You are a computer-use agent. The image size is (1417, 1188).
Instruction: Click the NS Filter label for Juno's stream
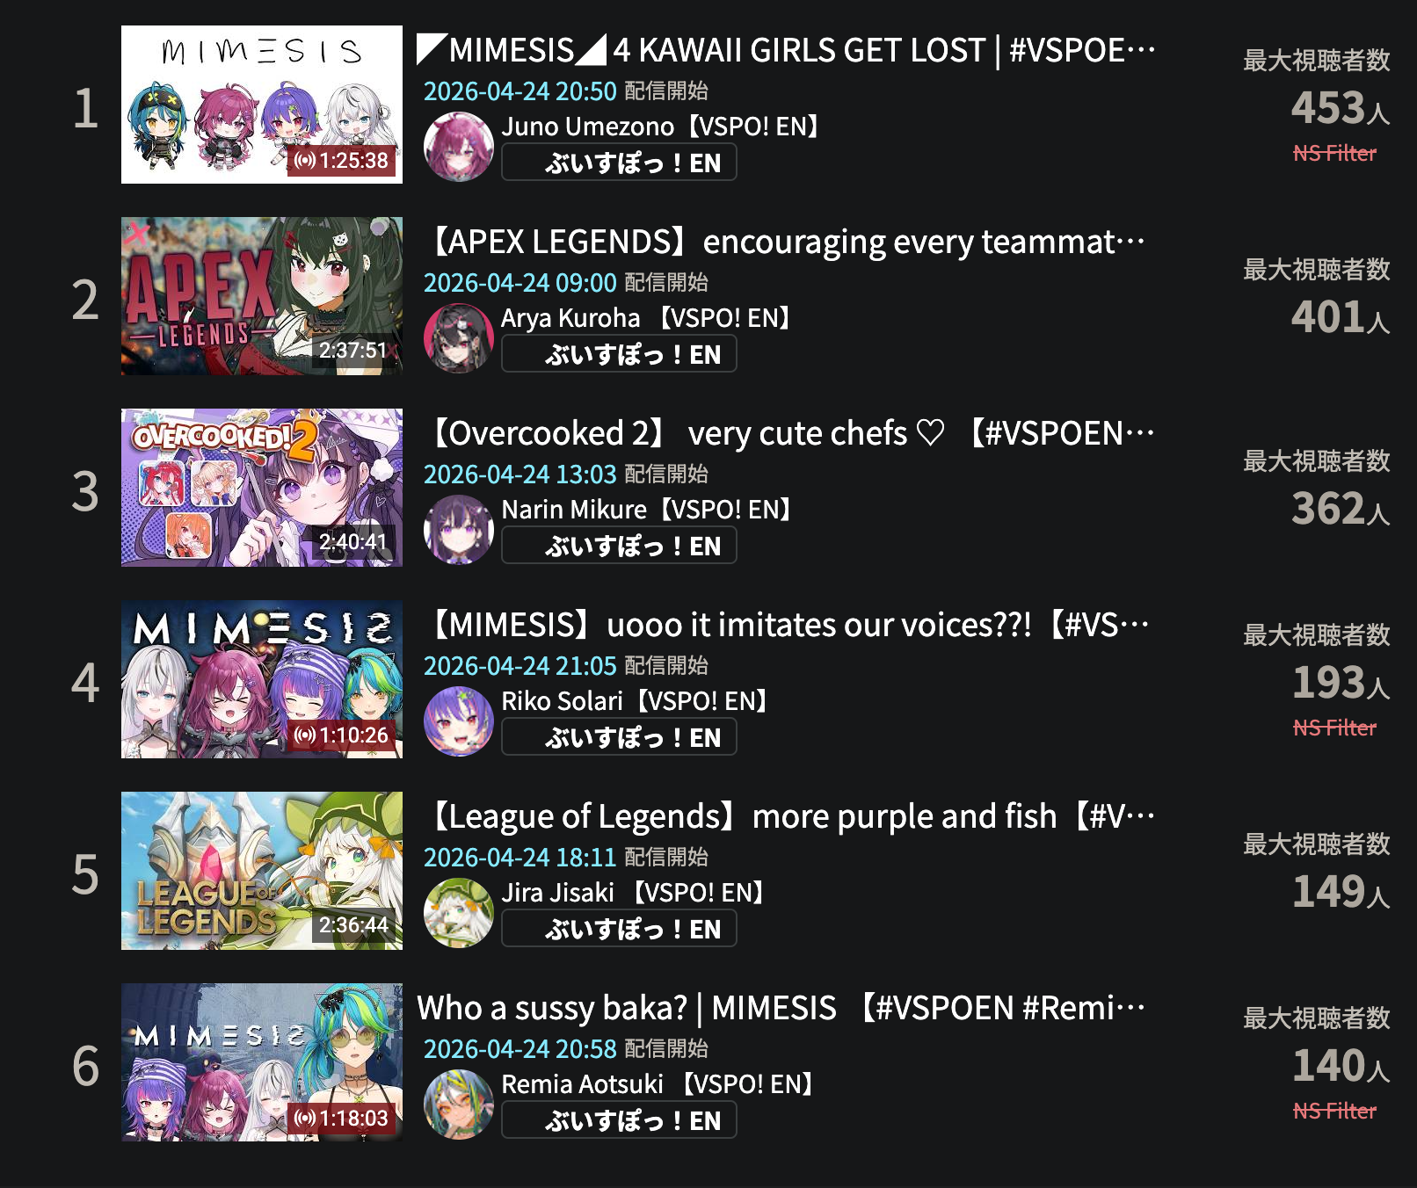click(x=1334, y=153)
